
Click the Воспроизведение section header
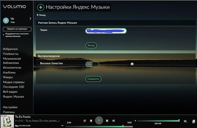[x=49, y=56]
